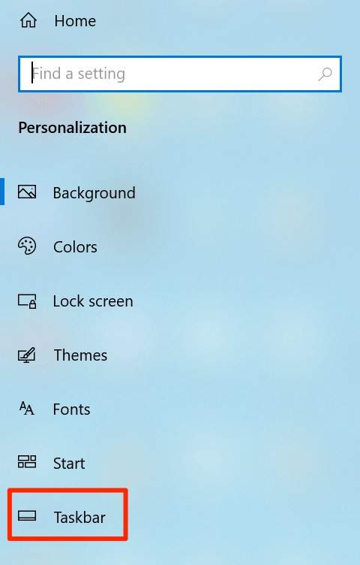This screenshot has width=360, height=565.
Task: Open the Colors settings page
Action: (x=75, y=247)
